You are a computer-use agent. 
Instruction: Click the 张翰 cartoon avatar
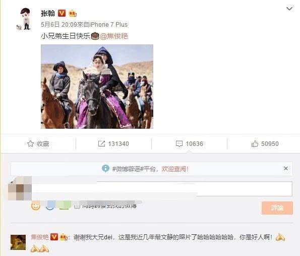pyautogui.click(x=24, y=19)
